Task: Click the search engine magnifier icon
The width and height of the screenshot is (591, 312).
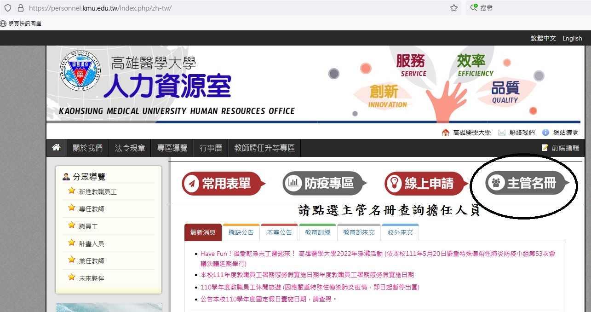Action: 474,8
